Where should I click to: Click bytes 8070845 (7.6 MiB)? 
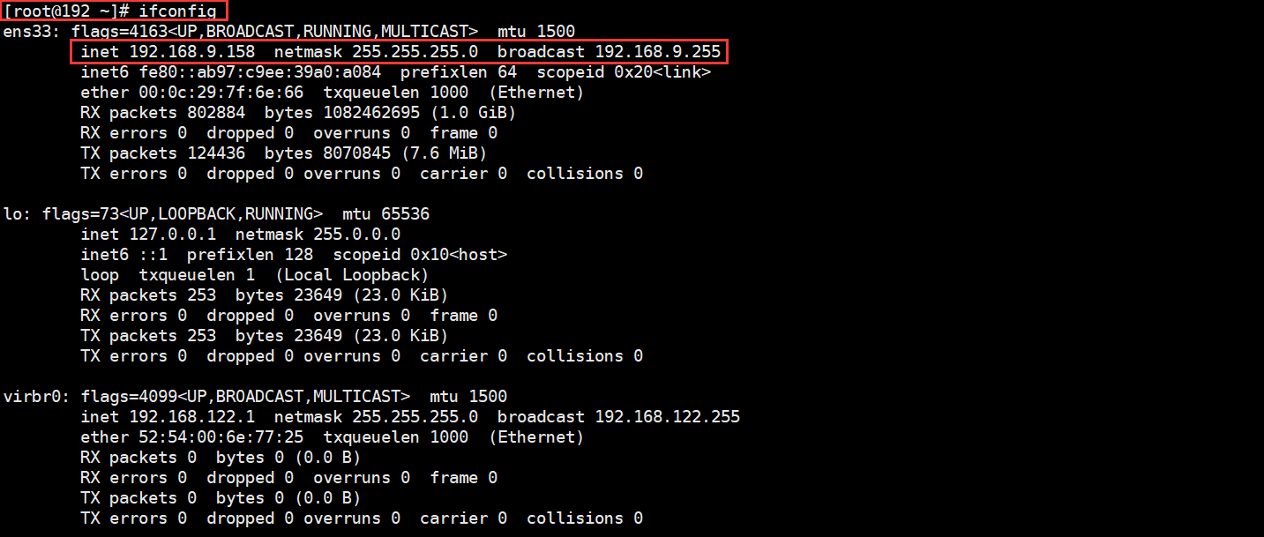[x=376, y=153]
